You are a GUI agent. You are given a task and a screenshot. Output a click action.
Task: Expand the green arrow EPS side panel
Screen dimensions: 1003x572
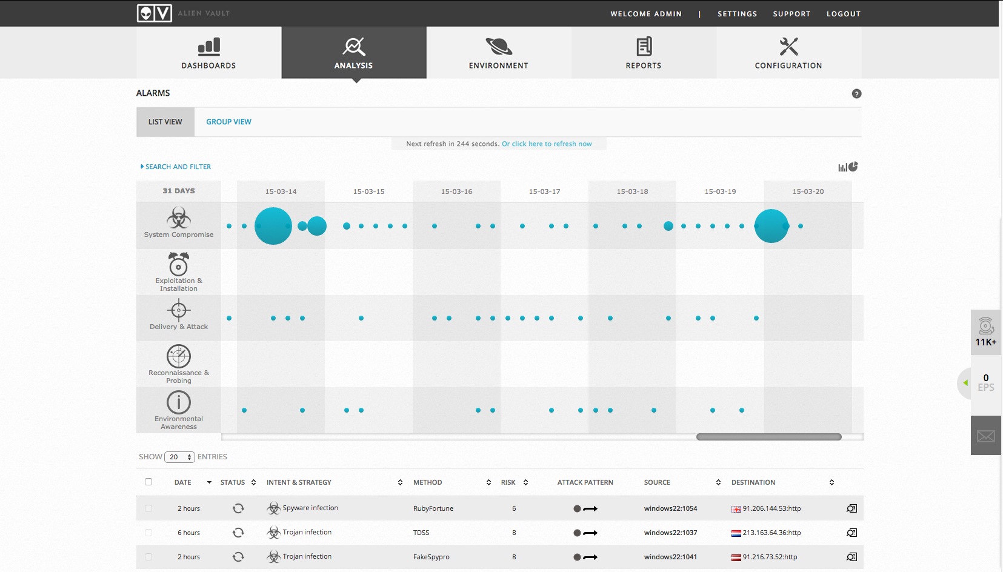tap(965, 383)
